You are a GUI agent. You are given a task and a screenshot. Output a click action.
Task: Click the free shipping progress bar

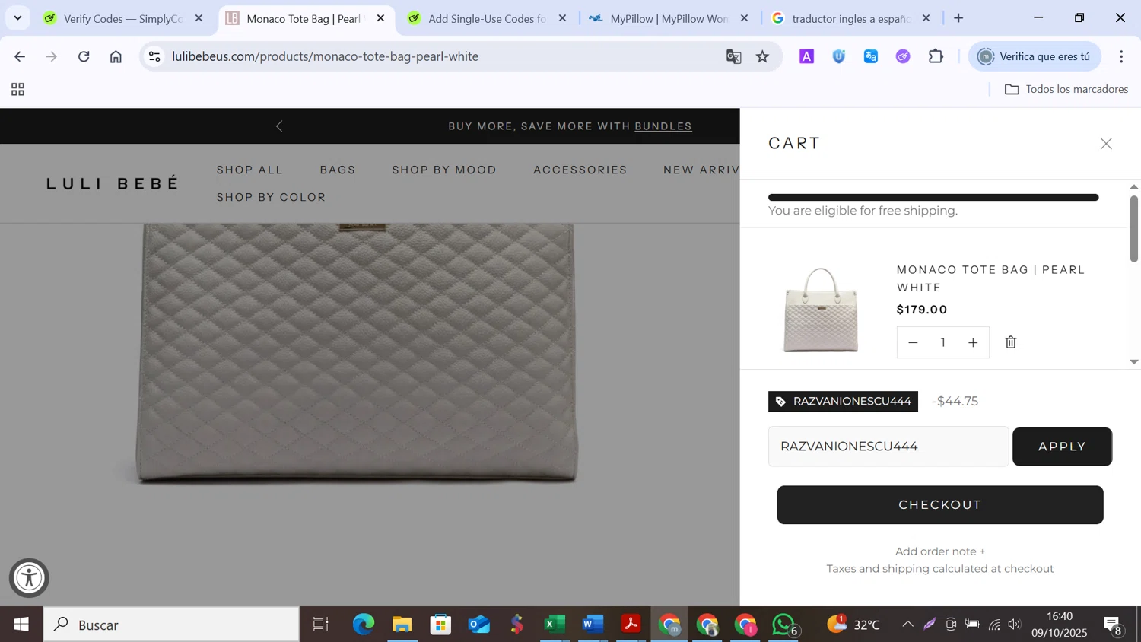tap(933, 198)
